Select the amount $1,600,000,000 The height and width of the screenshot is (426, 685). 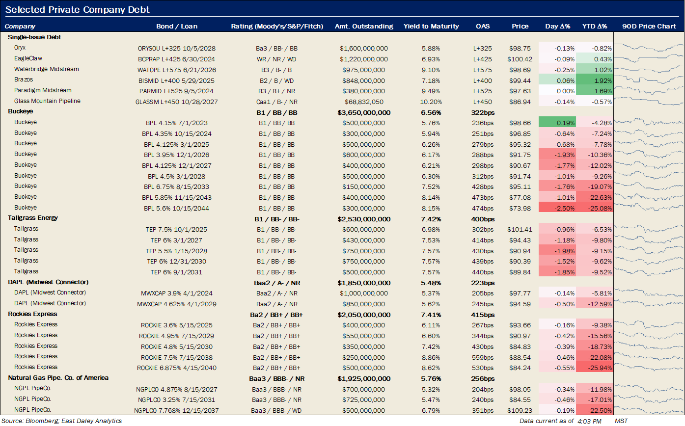[364, 48]
